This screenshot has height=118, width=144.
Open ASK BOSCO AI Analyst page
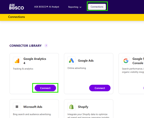47,7
